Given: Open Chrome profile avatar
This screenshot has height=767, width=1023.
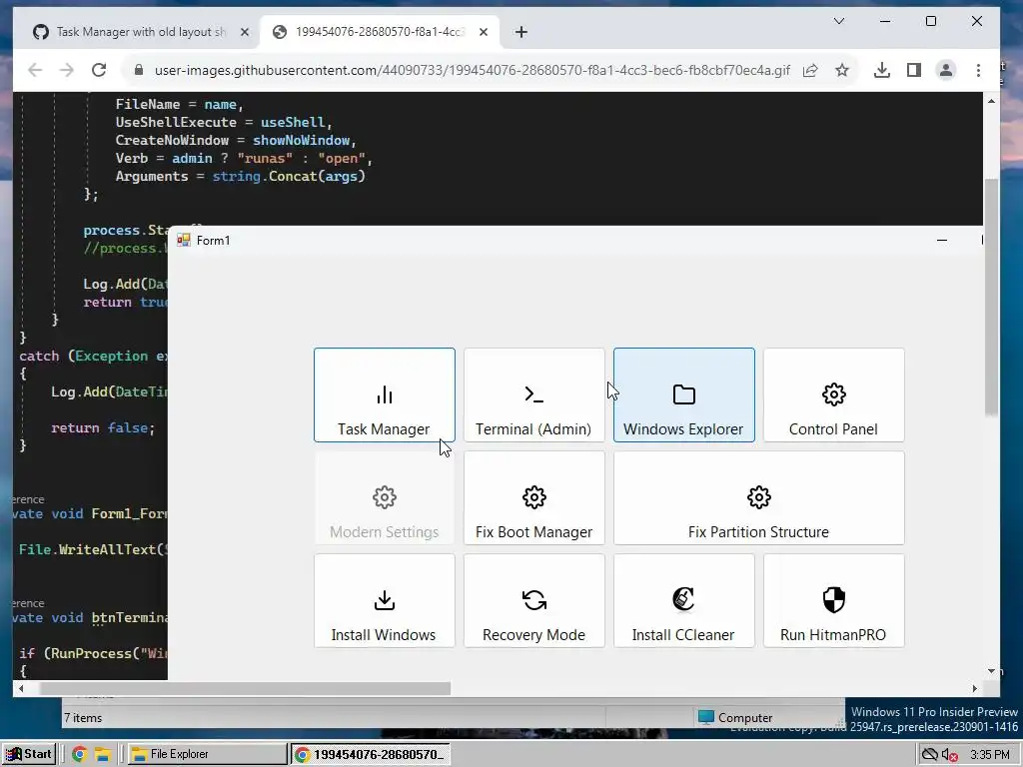Looking at the screenshot, I should tap(946, 70).
